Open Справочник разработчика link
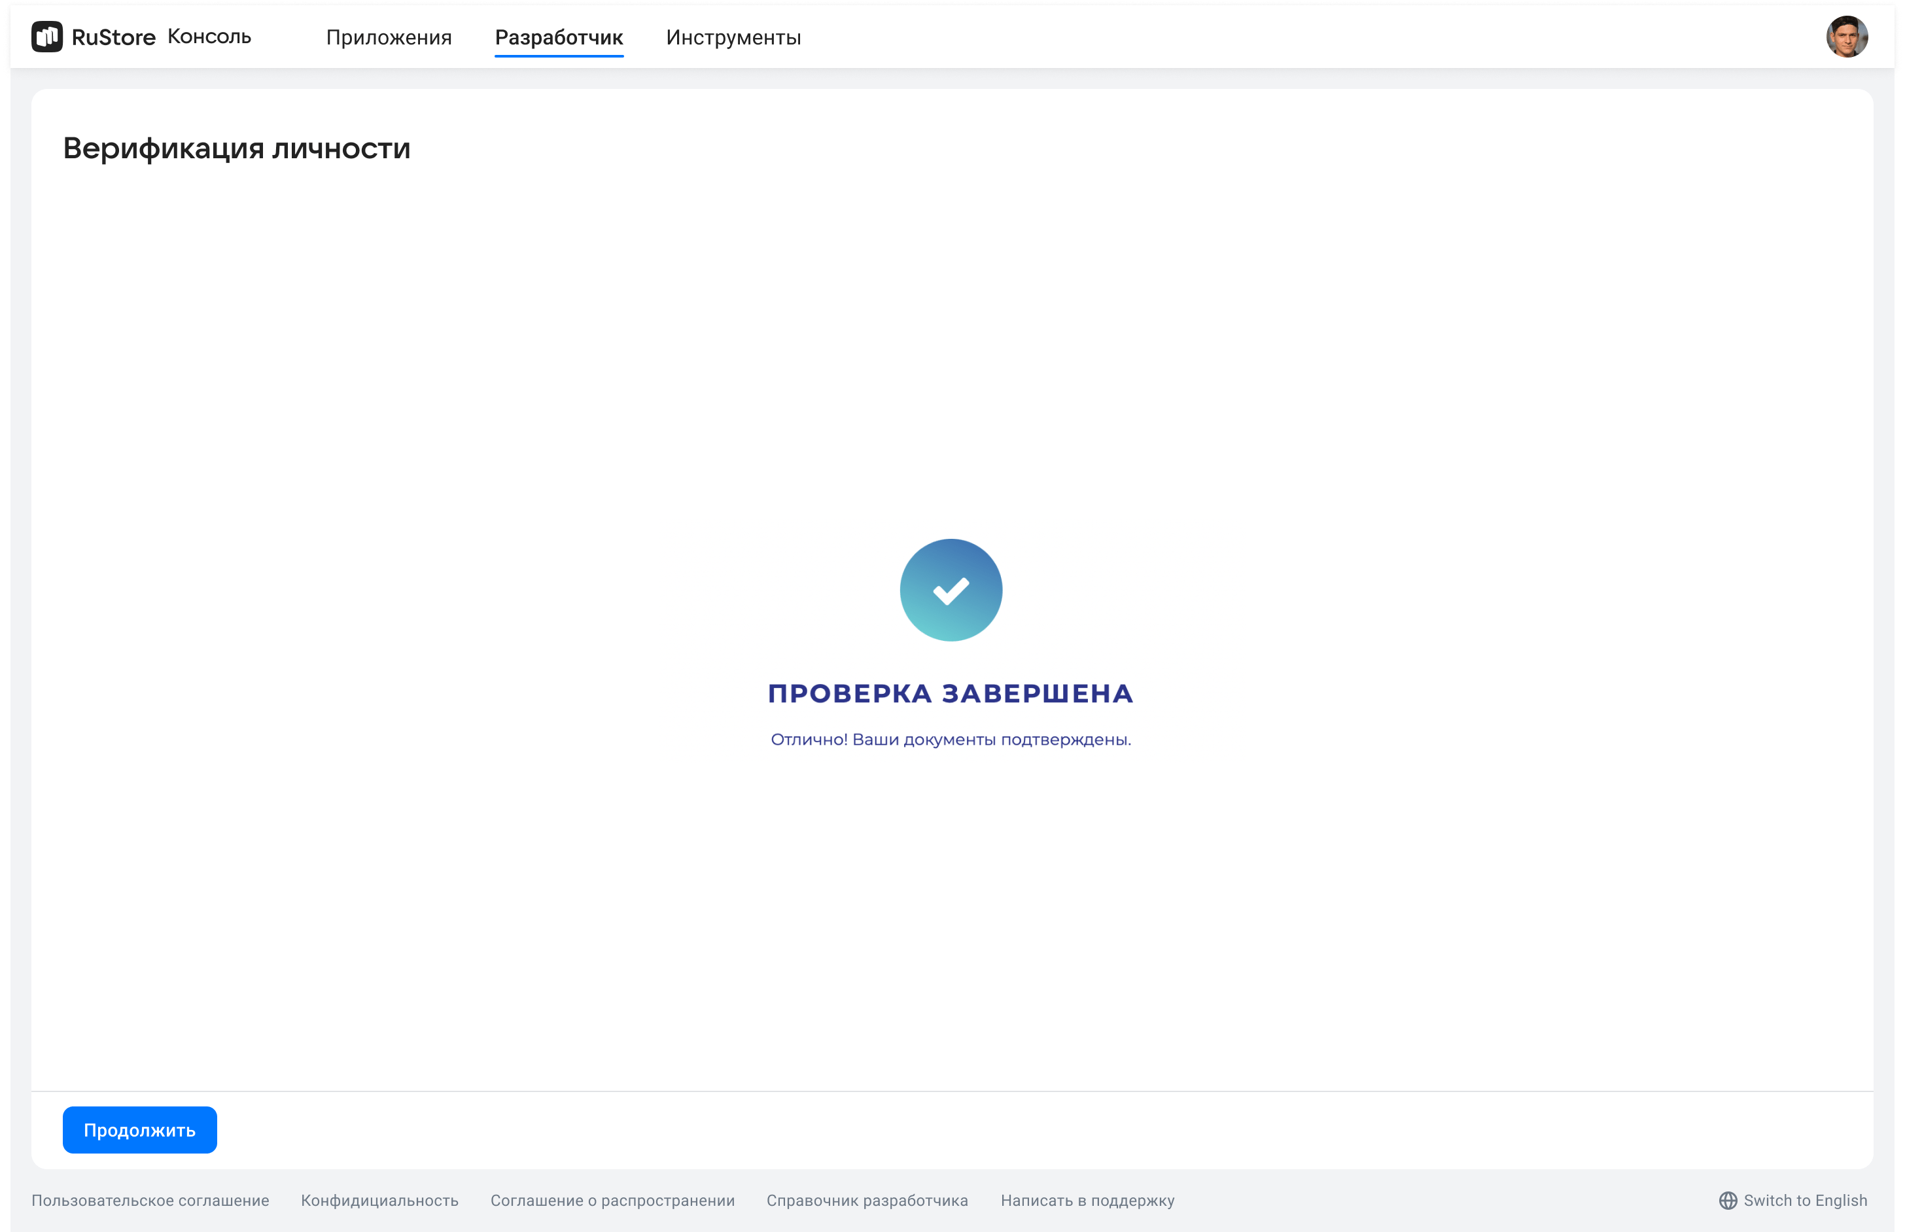The height and width of the screenshot is (1232, 1905). (867, 1200)
